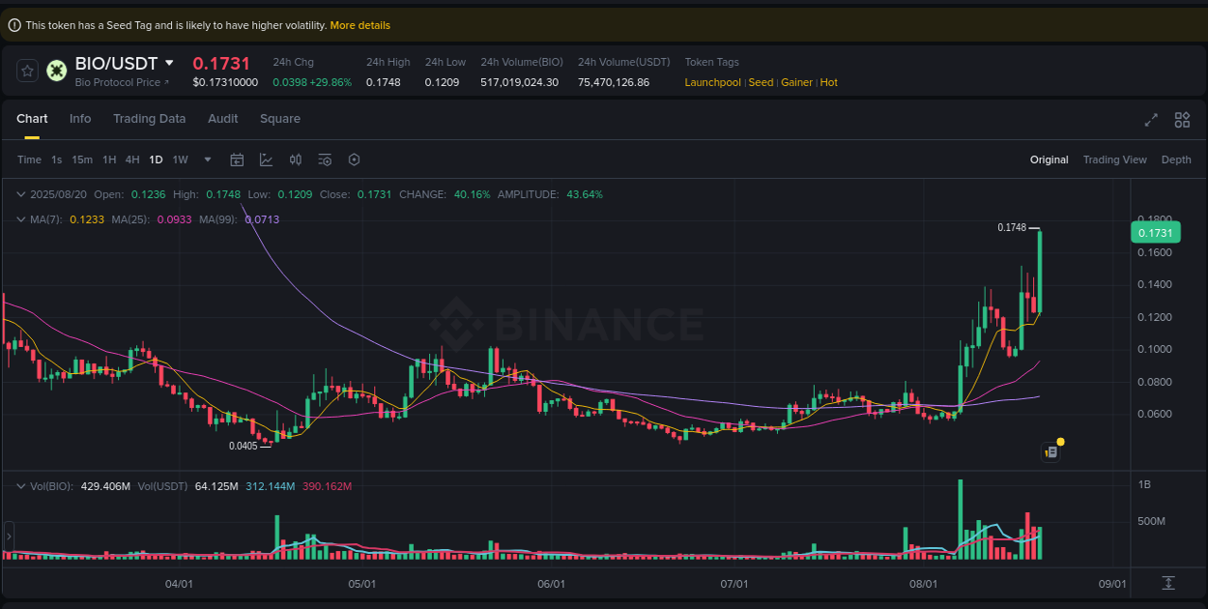Screen dimensions: 1208x609
Task: Open the technical indicators icon
Action: point(267,159)
